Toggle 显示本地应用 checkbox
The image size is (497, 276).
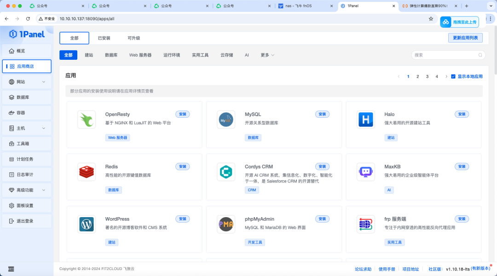click(x=453, y=76)
